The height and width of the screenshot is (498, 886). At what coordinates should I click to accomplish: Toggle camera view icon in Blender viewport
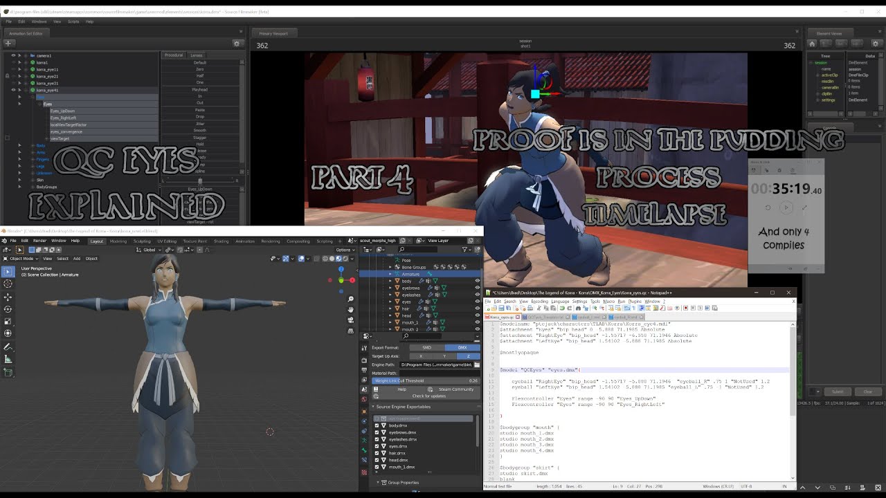point(351,319)
